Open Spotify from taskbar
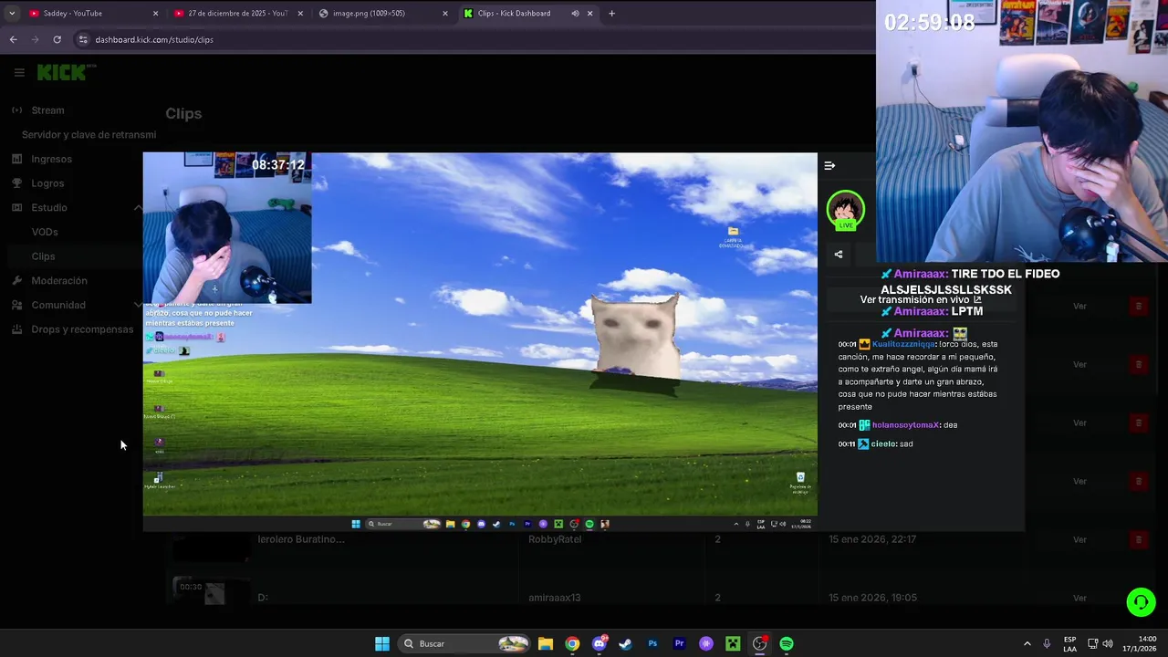Image resolution: width=1168 pixels, height=657 pixels. tap(787, 643)
